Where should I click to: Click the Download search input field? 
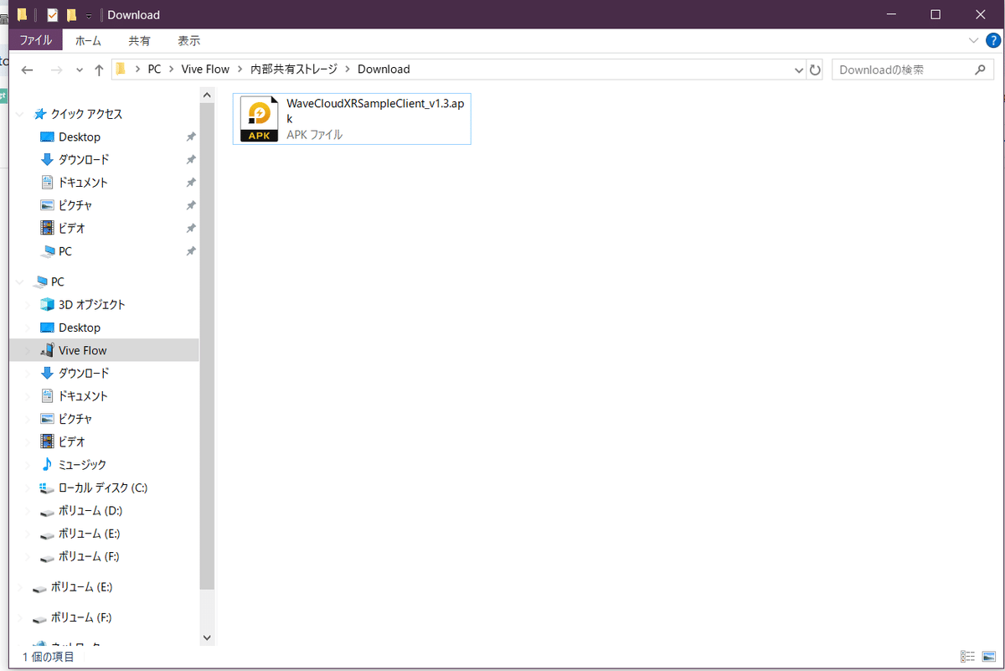904,70
